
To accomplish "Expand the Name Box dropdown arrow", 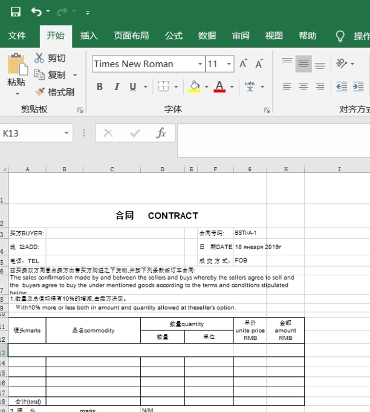I will click(x=67, y=133).
